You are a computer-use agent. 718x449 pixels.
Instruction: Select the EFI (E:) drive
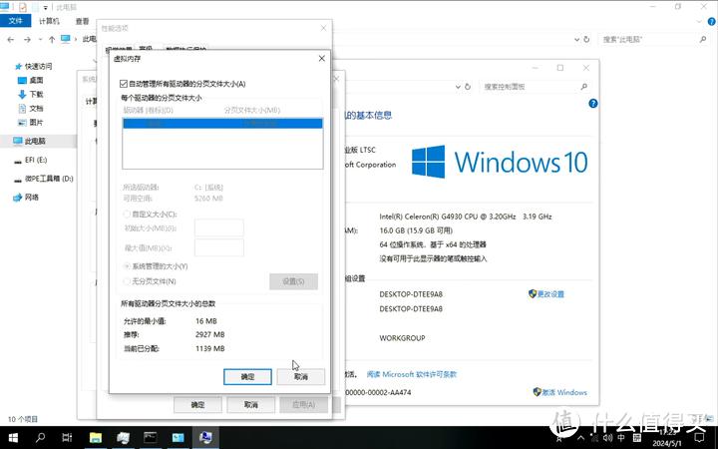tap(36, 160)
